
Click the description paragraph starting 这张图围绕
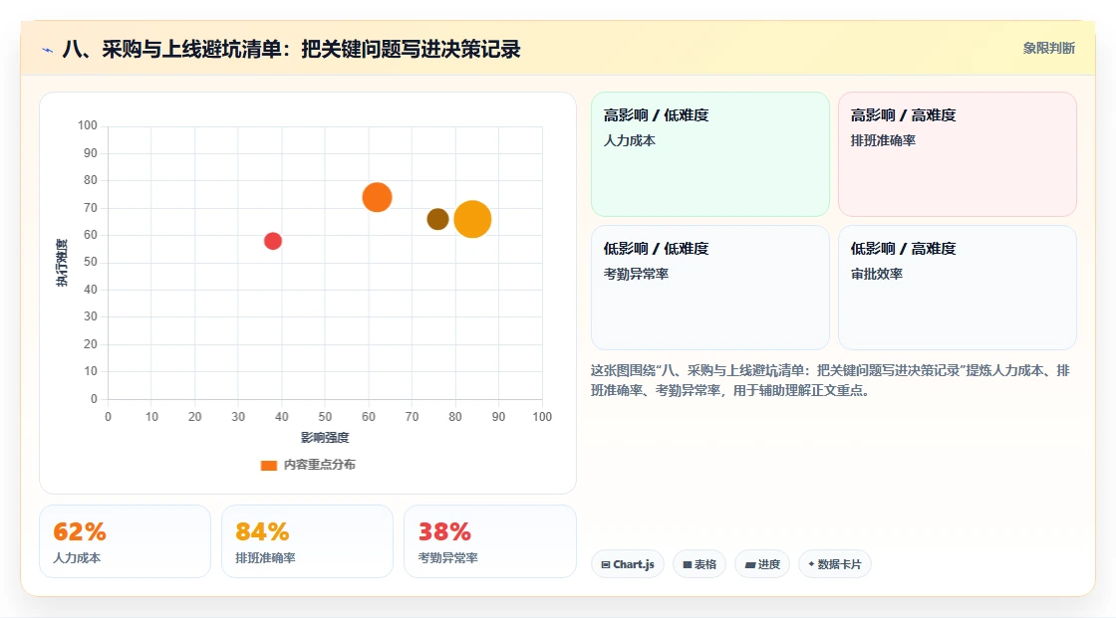pos(830,380)
